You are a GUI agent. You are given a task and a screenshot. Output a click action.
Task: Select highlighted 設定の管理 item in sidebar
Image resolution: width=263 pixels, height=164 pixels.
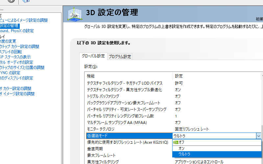point(9,26)
